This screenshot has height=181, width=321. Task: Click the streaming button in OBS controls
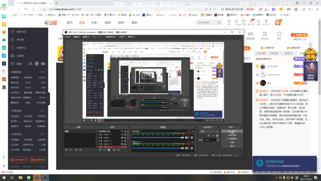pos(232,132)
